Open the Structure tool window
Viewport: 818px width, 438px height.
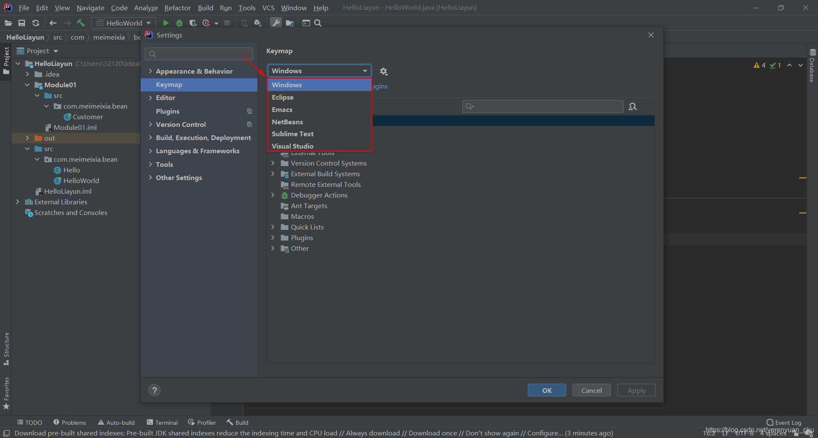(6, 349)
